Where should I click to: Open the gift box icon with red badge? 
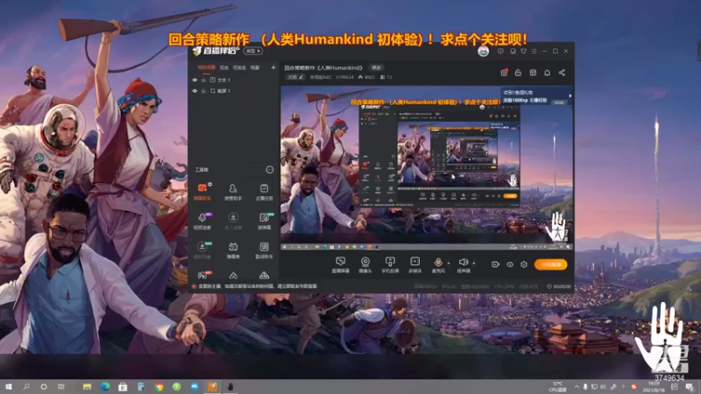[x=504, y=73]
